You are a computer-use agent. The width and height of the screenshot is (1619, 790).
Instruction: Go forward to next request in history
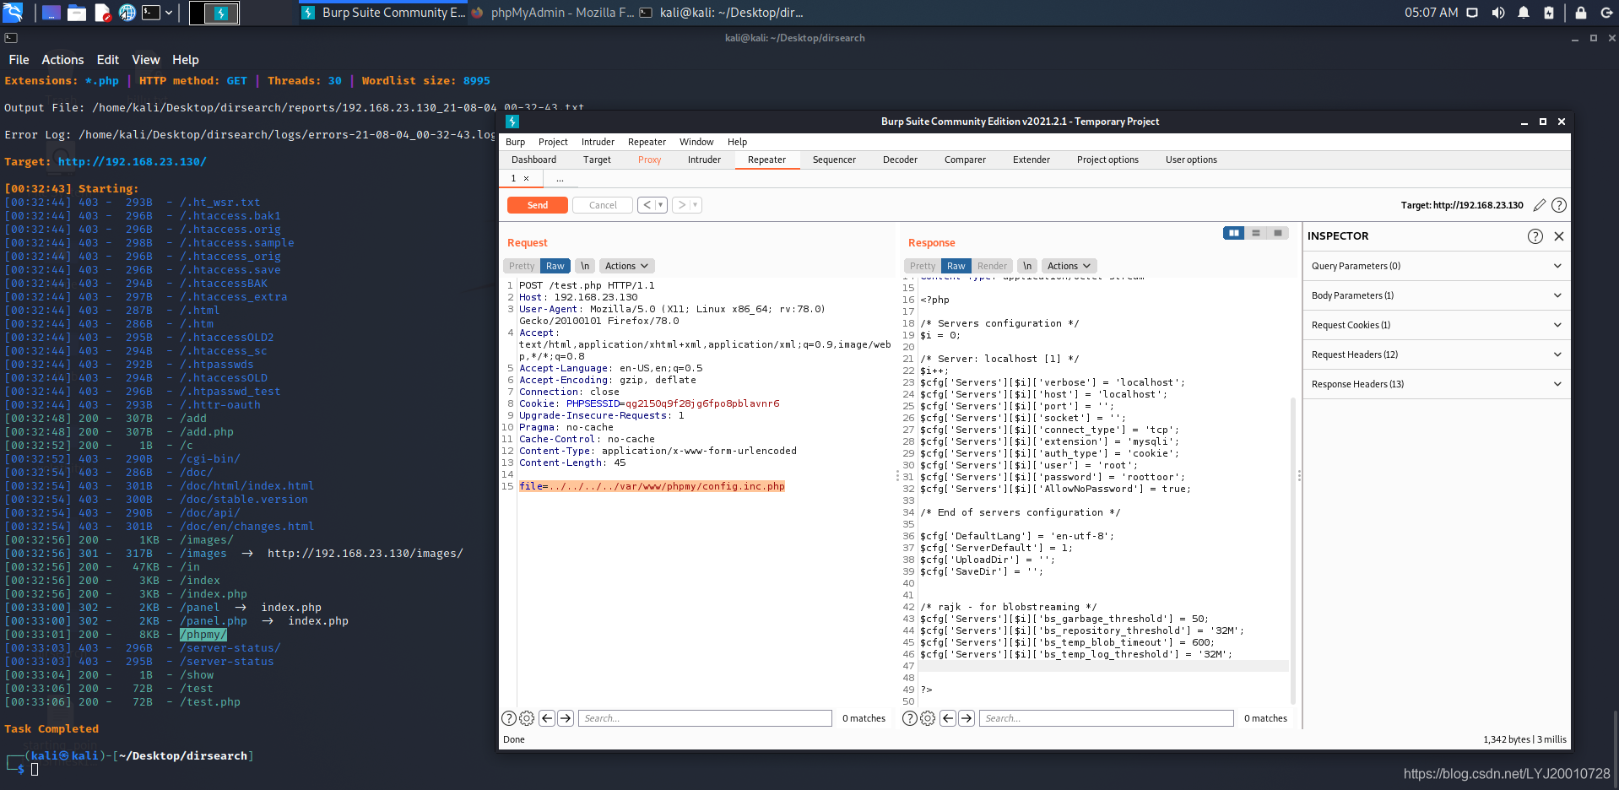681,205
